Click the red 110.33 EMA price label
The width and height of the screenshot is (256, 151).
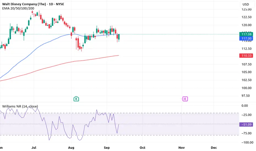[x=246, y=56]
